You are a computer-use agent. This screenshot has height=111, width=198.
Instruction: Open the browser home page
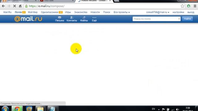pyautogui.click(x=20, y=6)
